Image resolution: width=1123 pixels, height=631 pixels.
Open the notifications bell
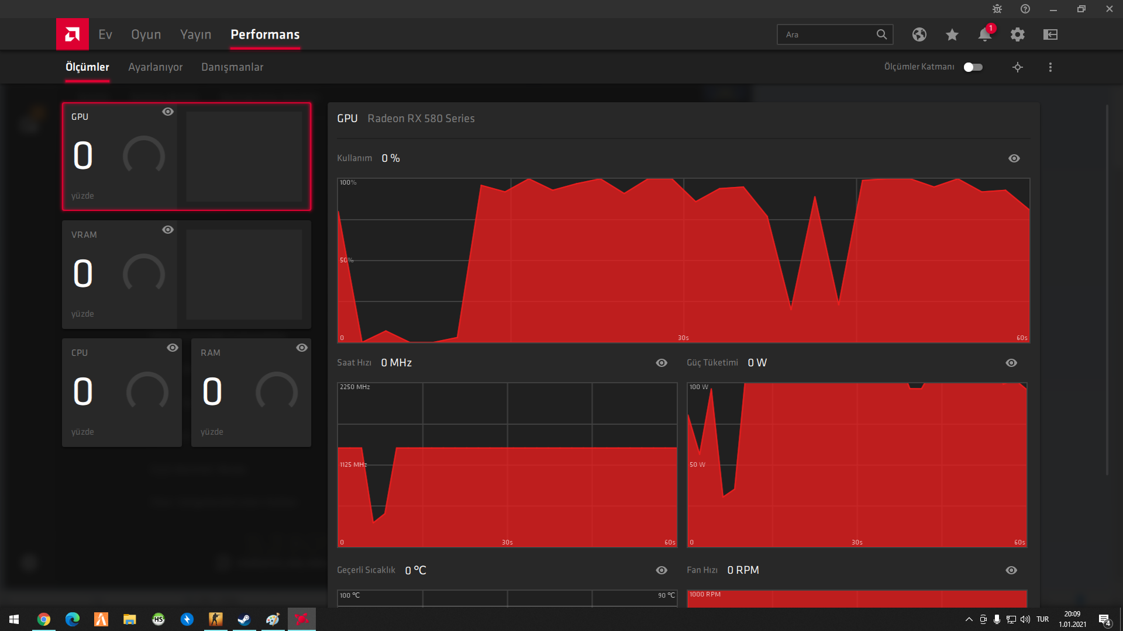tap(985, 34)
